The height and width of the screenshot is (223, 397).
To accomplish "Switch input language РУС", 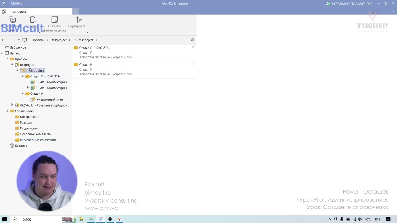I will tap(368, 219).
